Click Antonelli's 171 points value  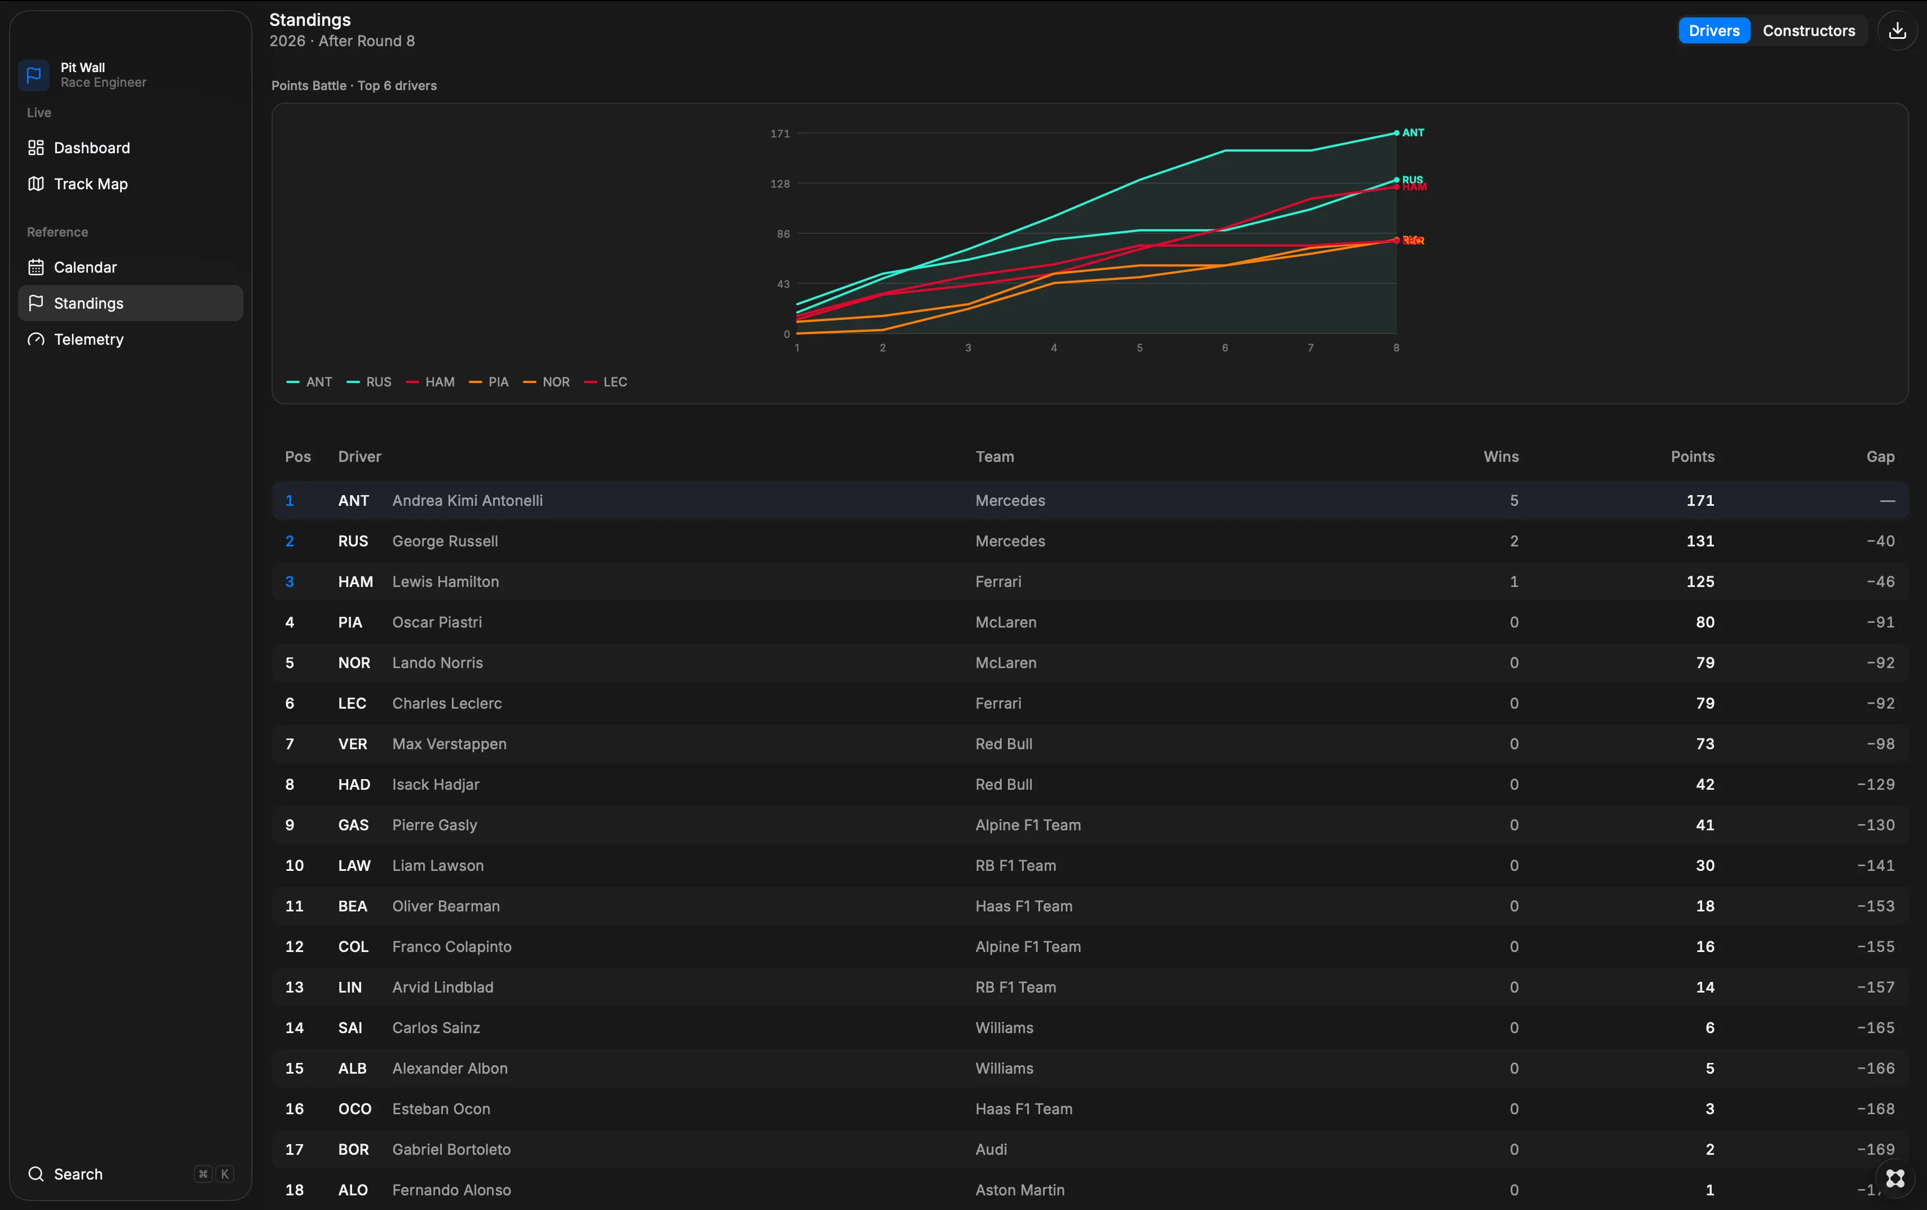coord(1700,500)
